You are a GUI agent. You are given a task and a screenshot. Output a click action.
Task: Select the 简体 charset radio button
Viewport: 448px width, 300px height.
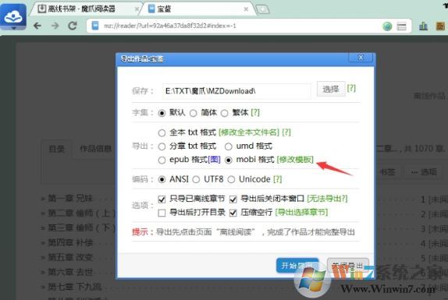[194, 113]
